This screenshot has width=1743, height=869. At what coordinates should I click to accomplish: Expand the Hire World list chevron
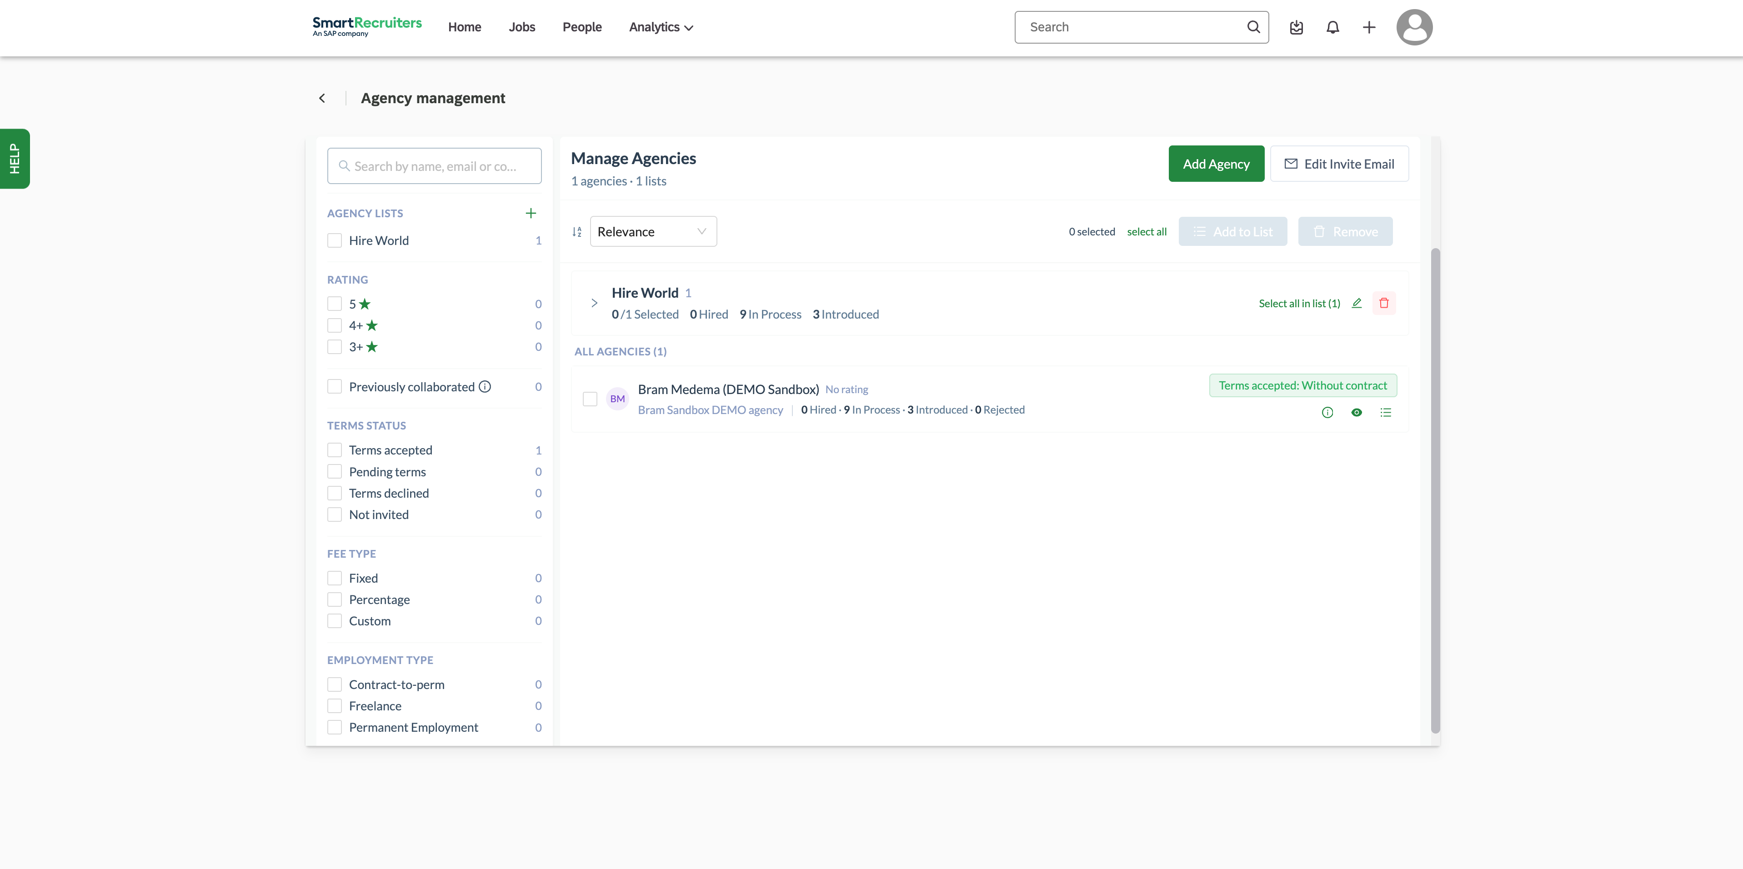point(593,303)
